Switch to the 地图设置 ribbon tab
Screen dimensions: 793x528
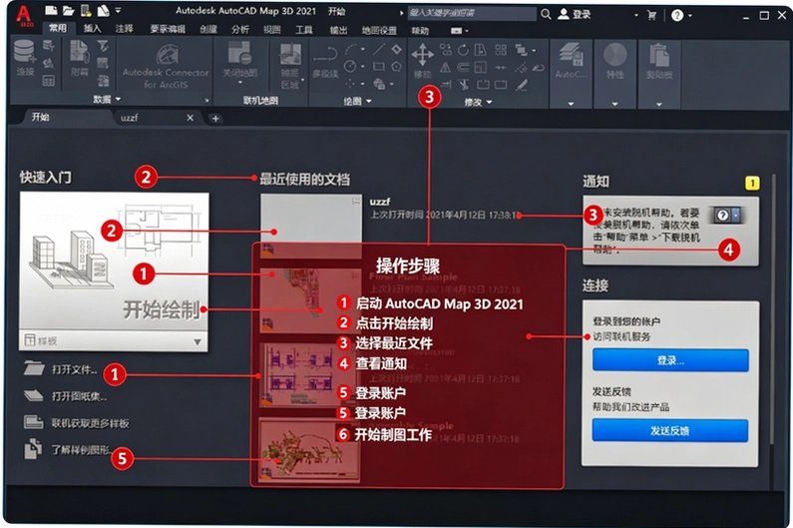(x=379, y=30)
